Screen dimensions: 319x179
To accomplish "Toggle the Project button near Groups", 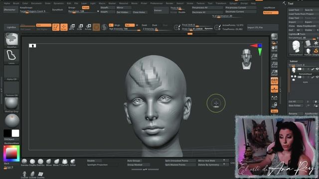I will [86, 7].
